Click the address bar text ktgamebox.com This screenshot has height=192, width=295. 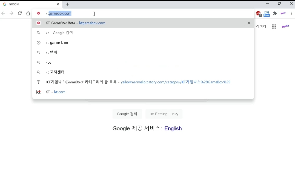point(58,13)
